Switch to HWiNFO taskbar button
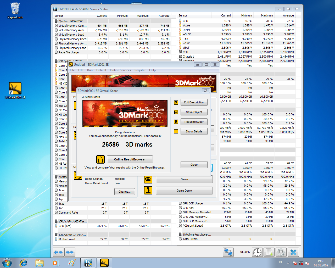 click(x=88, y=263)
